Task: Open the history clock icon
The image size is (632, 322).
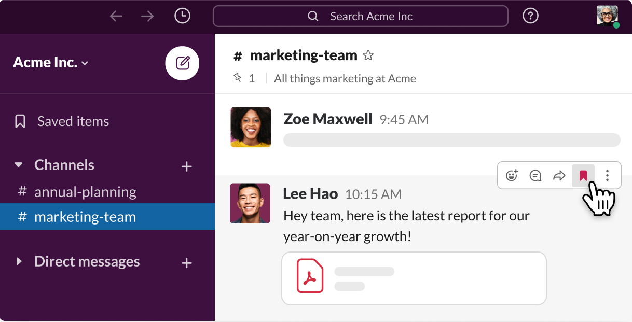Action: (182, 16)
